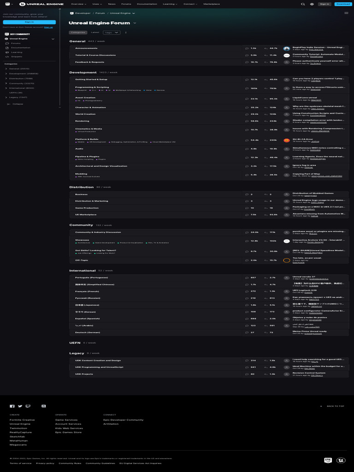Open the Rendering category
This screenshot has width=354, height=472.
pos(82,121)
